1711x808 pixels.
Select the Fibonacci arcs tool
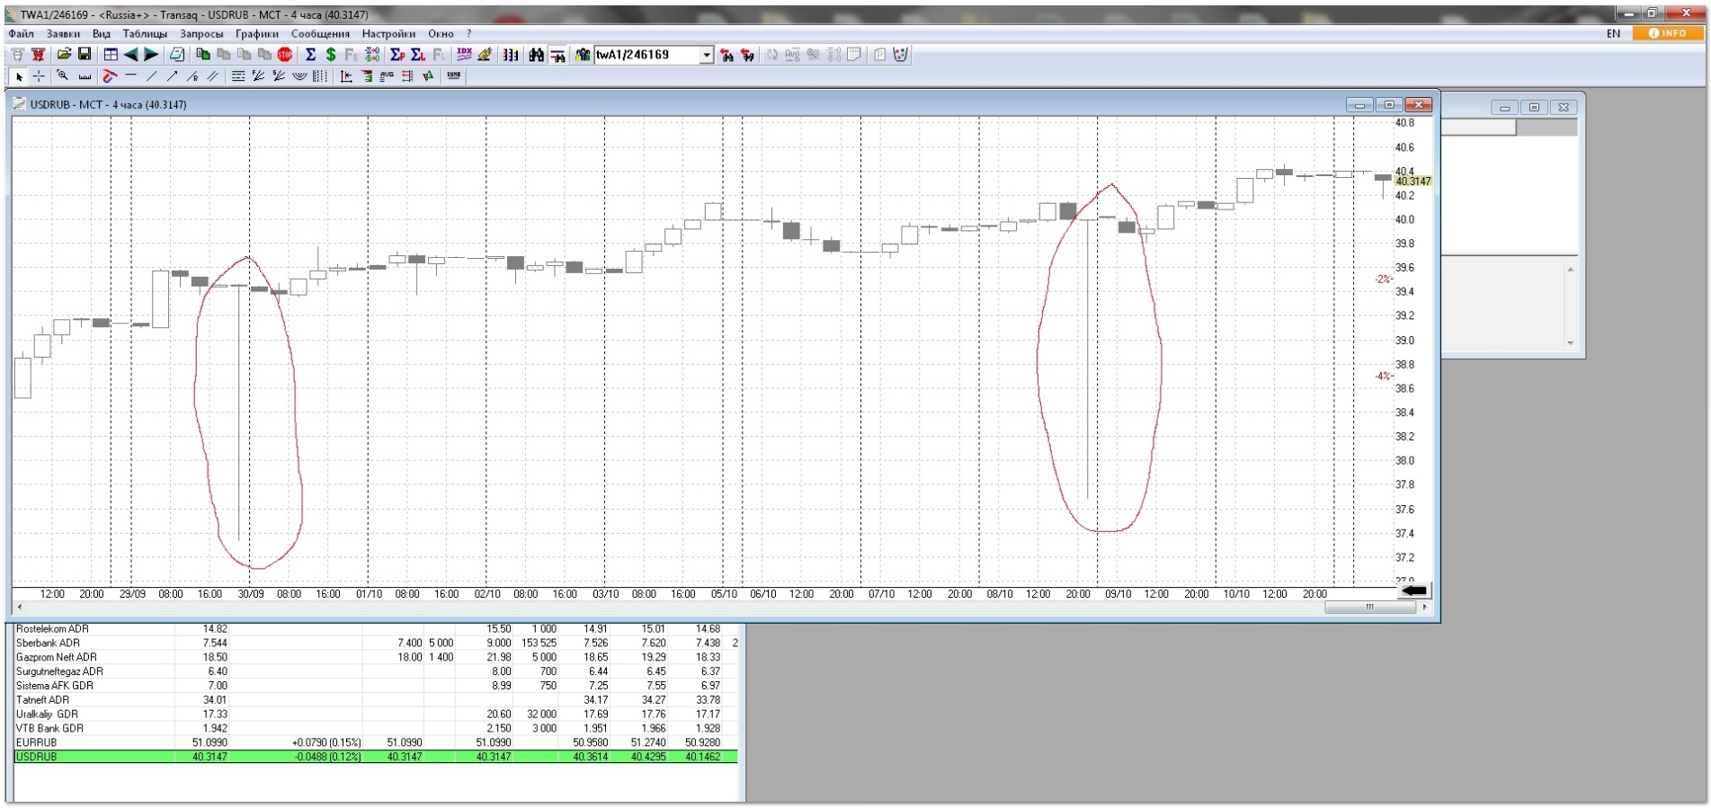pyautogui.click(x=299, y=76)
